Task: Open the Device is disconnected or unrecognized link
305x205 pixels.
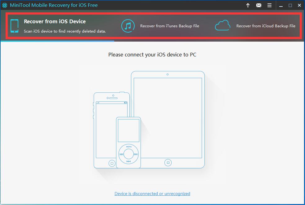Action: [x=152, y=194]
